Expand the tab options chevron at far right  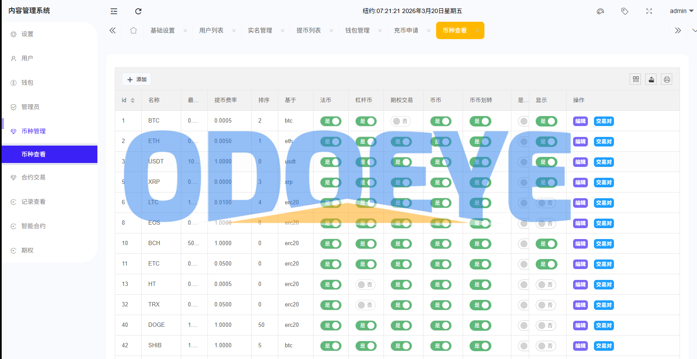[694, 30]
